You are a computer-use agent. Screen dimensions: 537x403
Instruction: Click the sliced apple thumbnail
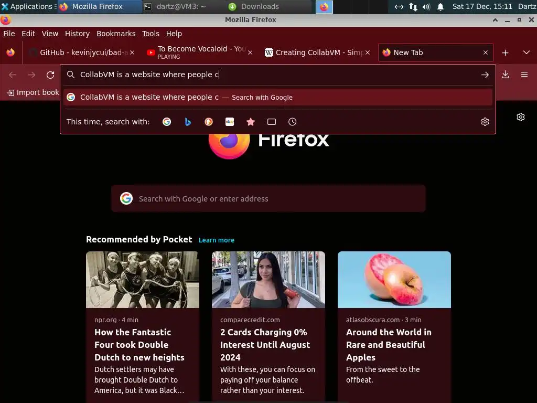[394, 280]
